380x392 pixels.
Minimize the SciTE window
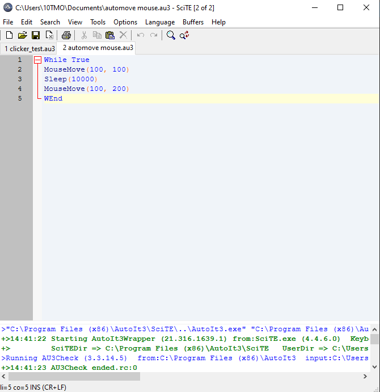click(x=315, y=7)
